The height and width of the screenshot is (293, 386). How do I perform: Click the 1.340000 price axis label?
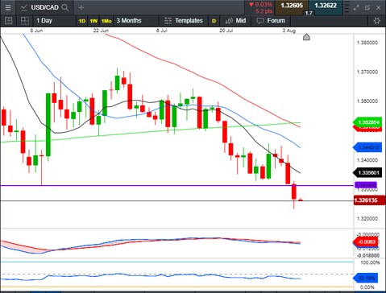pyautogui.click(x=367, y=160)
